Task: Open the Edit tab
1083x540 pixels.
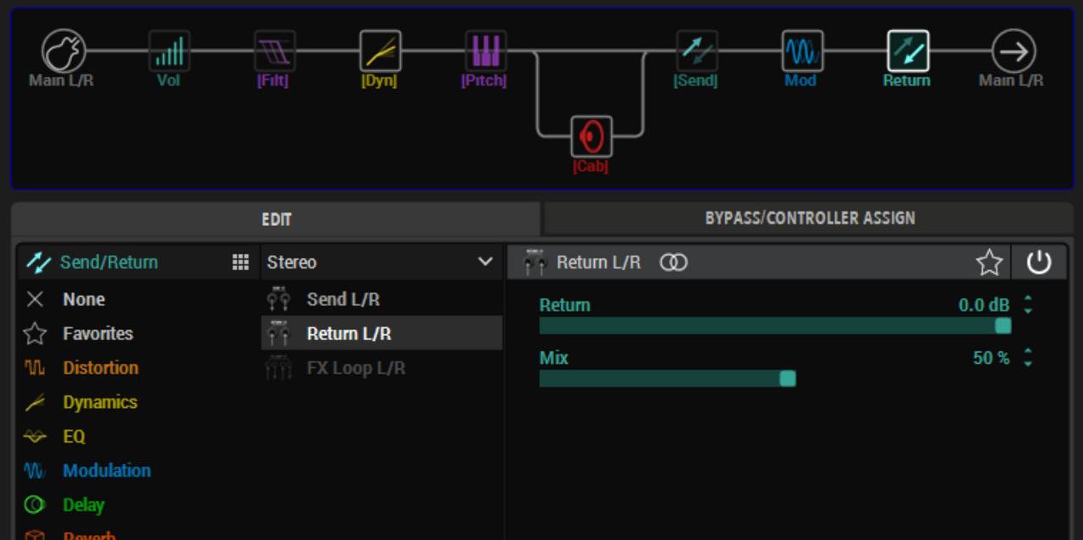Action: (x=276, y=219)
